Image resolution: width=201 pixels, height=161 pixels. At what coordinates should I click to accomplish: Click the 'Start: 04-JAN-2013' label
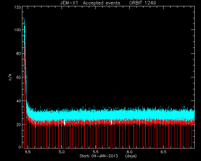[x=99, y=156]
